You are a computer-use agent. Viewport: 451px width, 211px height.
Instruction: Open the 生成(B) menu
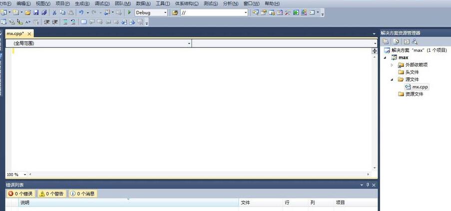tap(82, 3)
